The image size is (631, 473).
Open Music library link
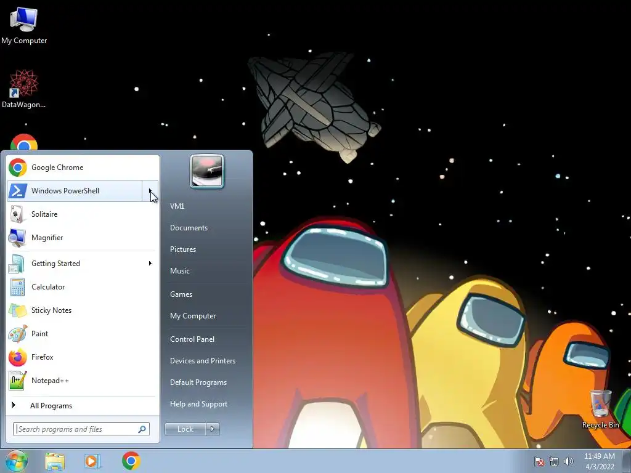[179, 271]
